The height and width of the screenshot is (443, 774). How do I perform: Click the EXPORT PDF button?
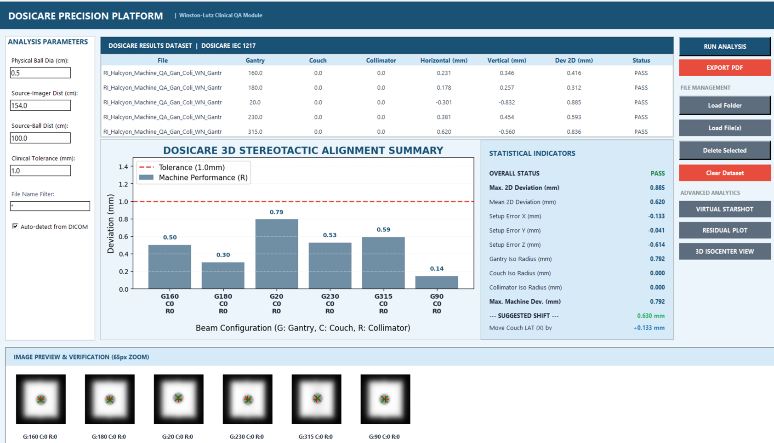pyautogui.click(x=724, y=68)
